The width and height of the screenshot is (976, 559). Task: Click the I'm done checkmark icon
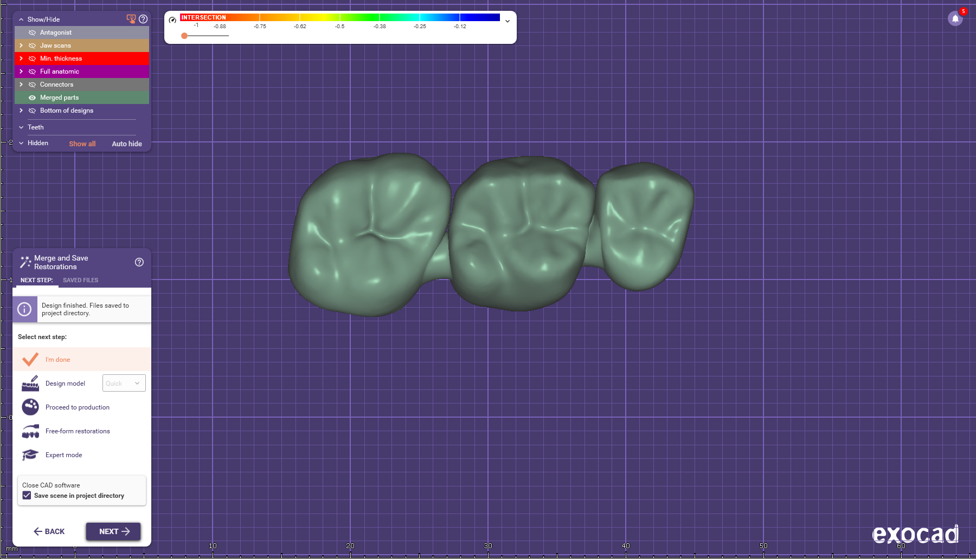coord(30,359)
